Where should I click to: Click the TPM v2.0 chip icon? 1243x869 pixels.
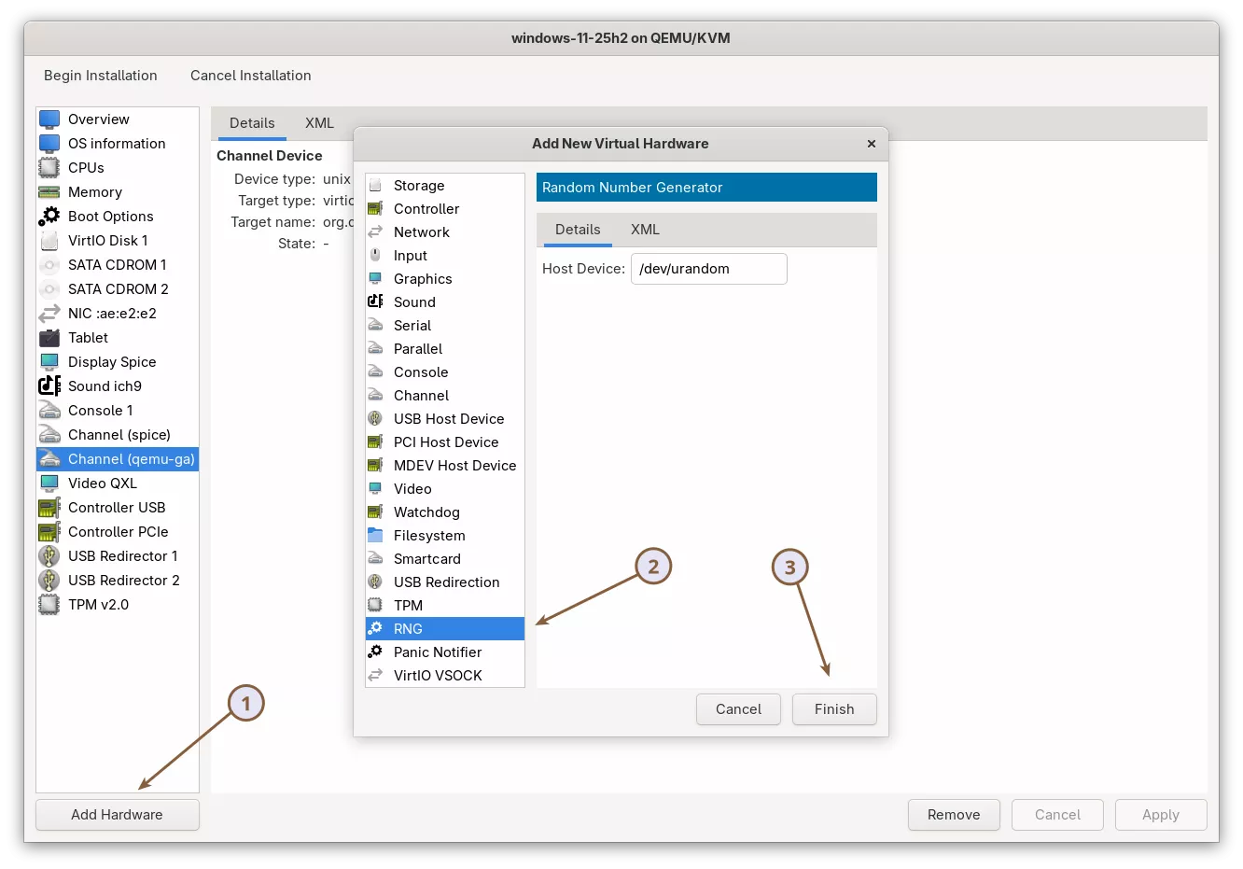coord(49,605)
